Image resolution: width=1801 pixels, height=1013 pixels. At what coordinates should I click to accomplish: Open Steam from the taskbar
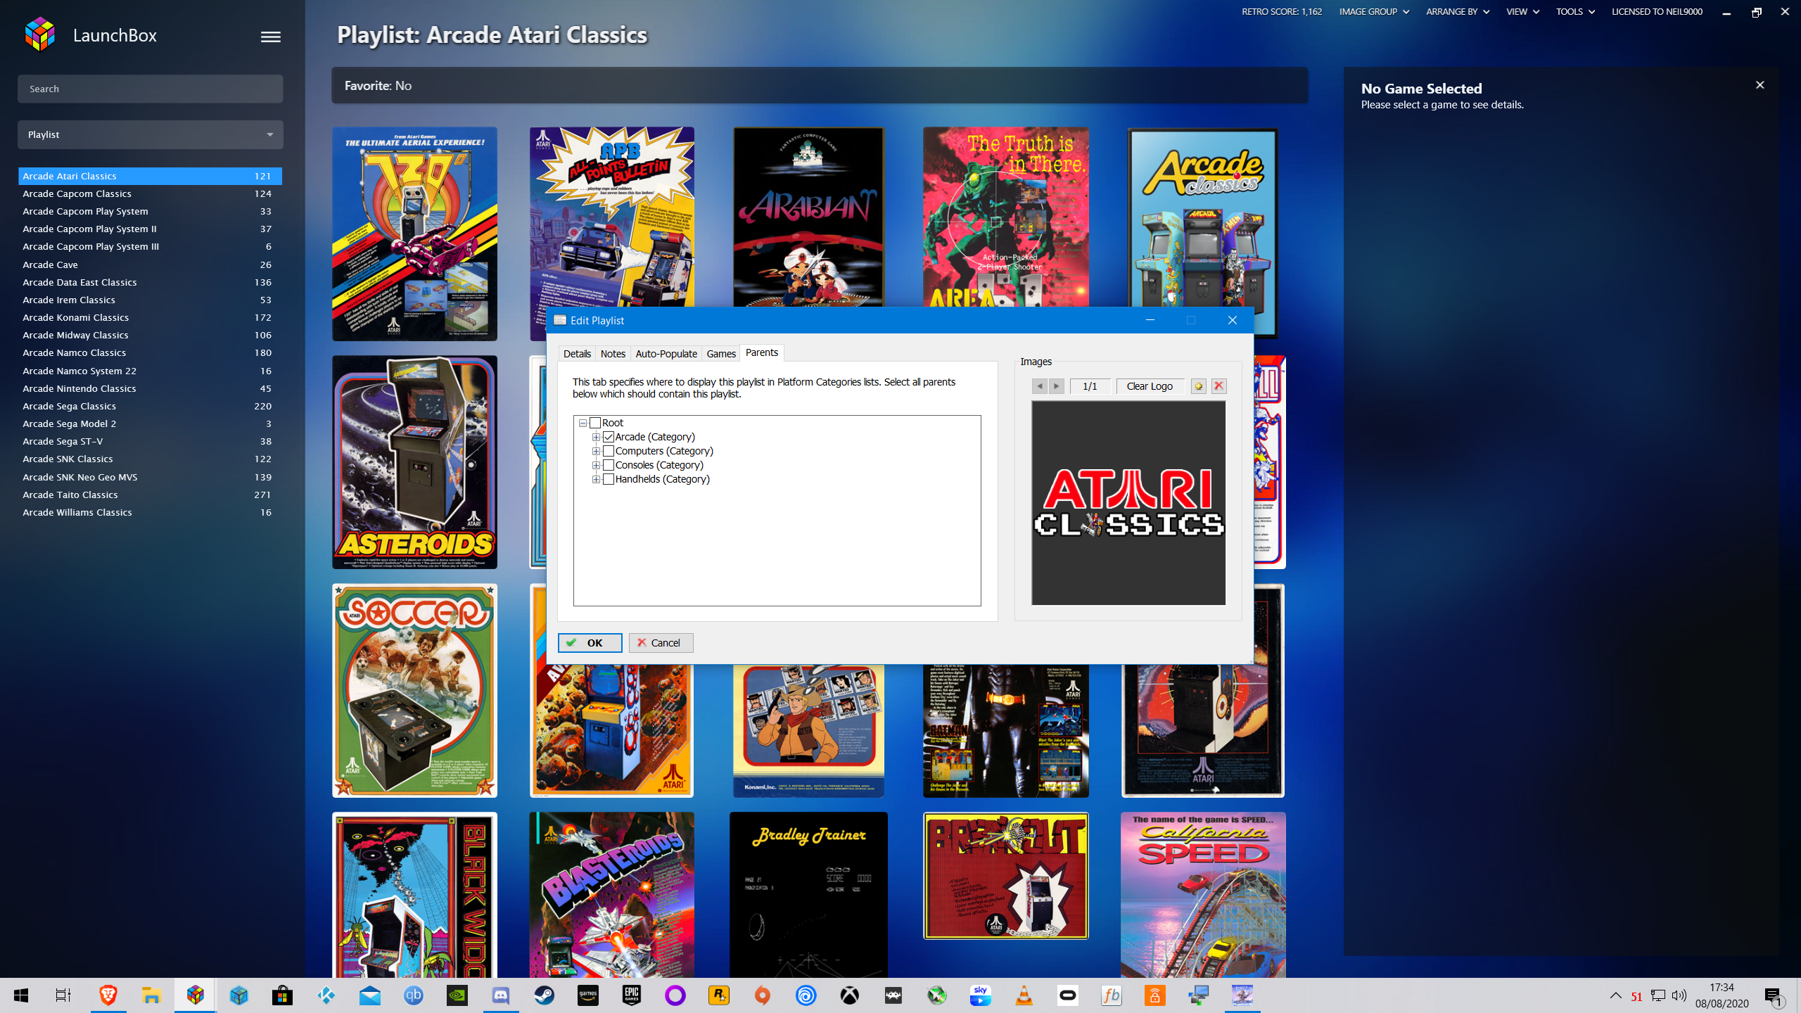click(544, 995)
